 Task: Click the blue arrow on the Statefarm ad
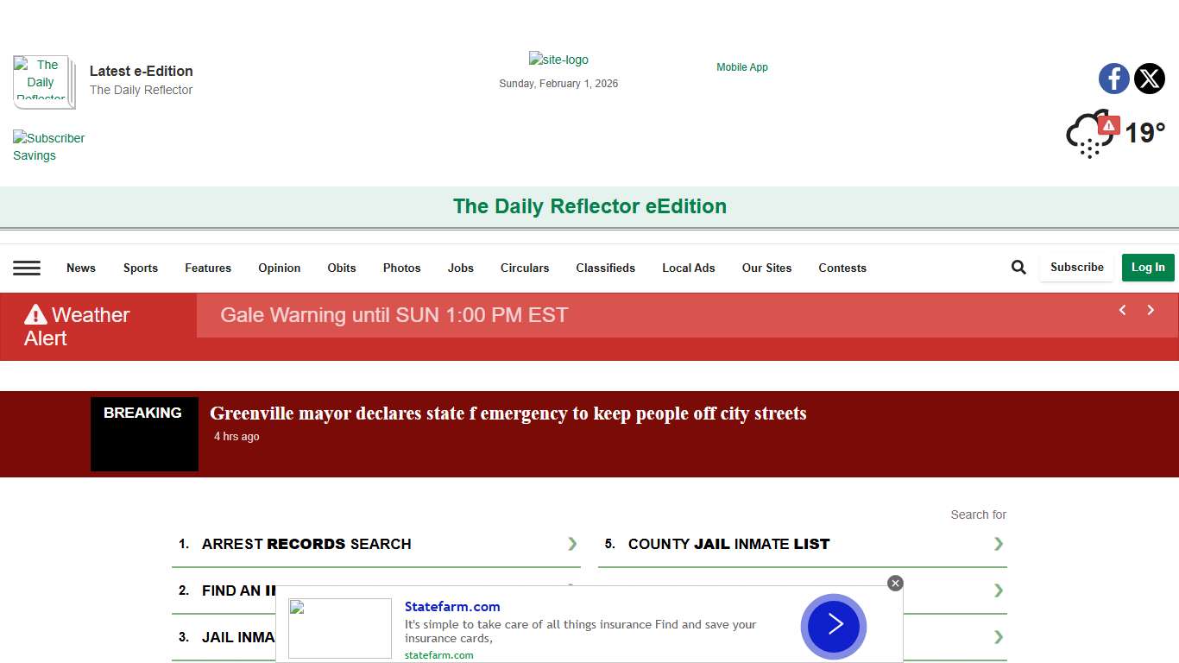[x=833, y=627]
